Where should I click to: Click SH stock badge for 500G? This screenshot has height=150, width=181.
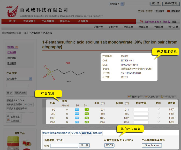click(87, 122)
